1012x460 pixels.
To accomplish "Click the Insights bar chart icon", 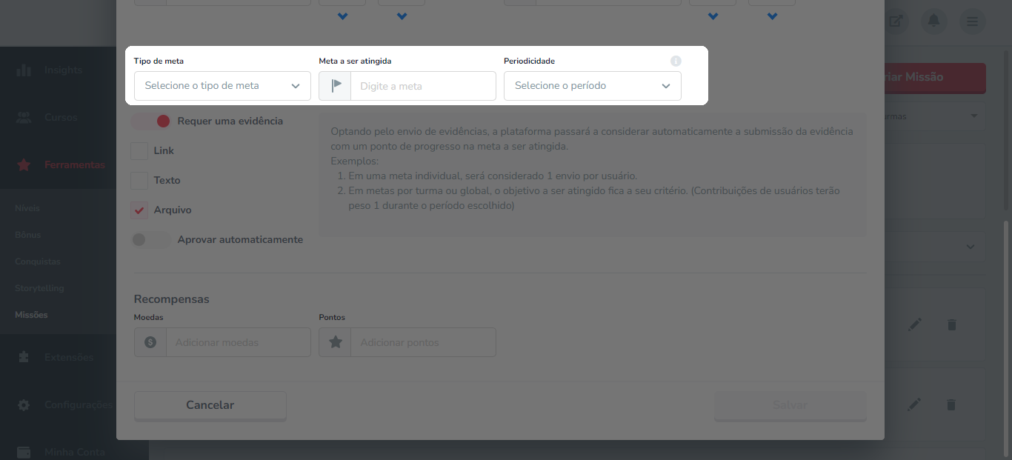I will click(24, 70).
